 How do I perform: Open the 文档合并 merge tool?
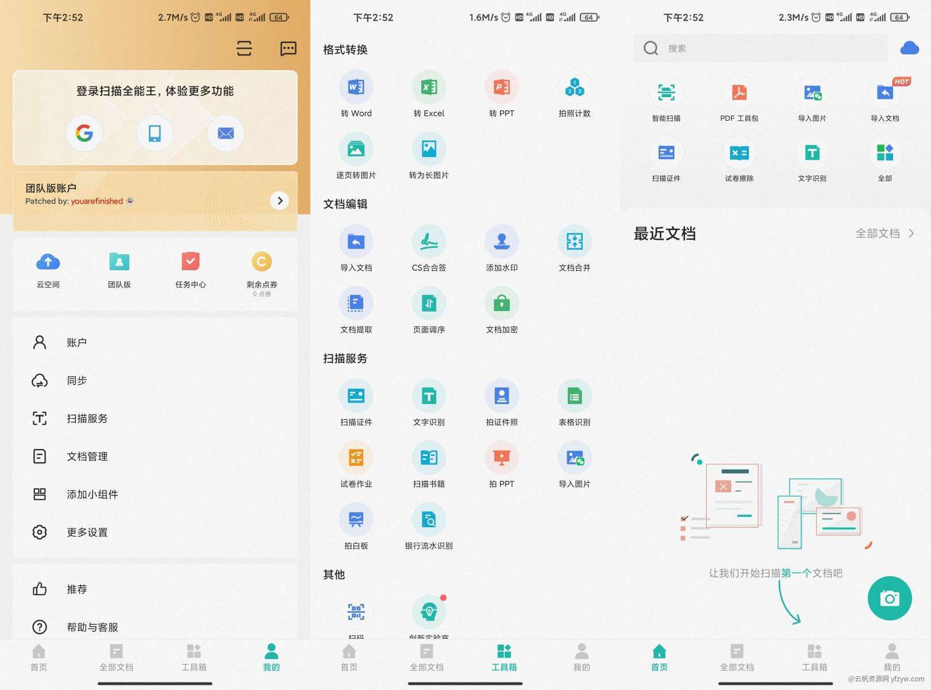575,248
